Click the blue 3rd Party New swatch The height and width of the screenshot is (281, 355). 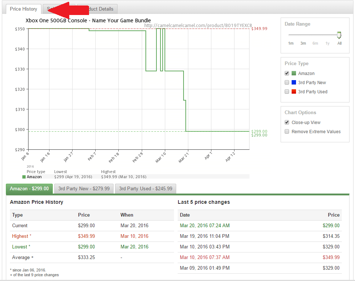pyautogui.click(x=294, y=82)
